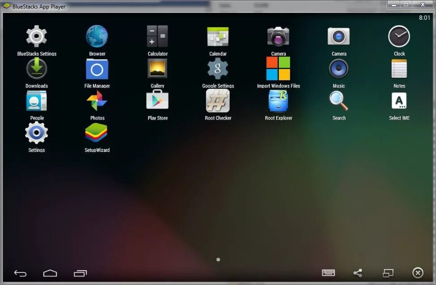This screenshot has width=436, height=285.
Task: Toggle full screen mode icon
Action: (x=388, y=273)
